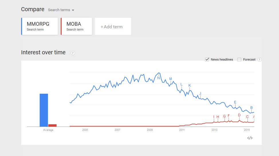The image size is (279, 156).
Task: Click the Forecast help question mark
Action: pyautogui.click(x=260, y=59)
